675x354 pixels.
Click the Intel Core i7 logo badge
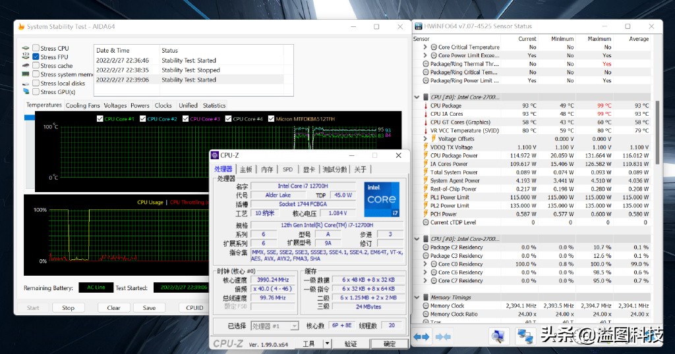coord(382,199)
